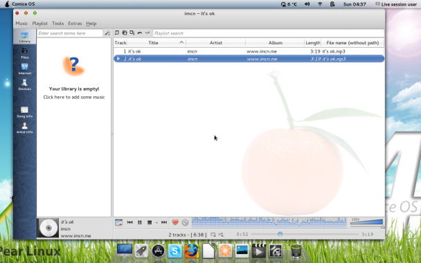
Task: Open library search options wrench icon
Action: tap(107, 33)
